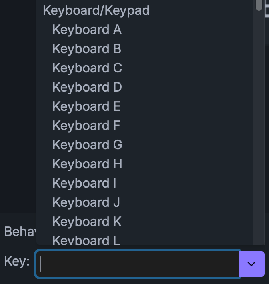Pick Keyboard G from the list

coord(87,145)
